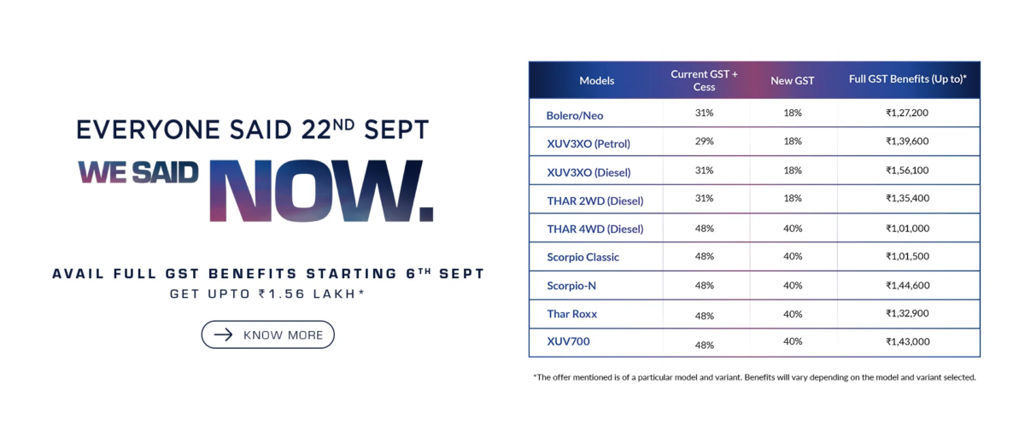Click XUV3XO (Petrol) model name

click(589, 143)
